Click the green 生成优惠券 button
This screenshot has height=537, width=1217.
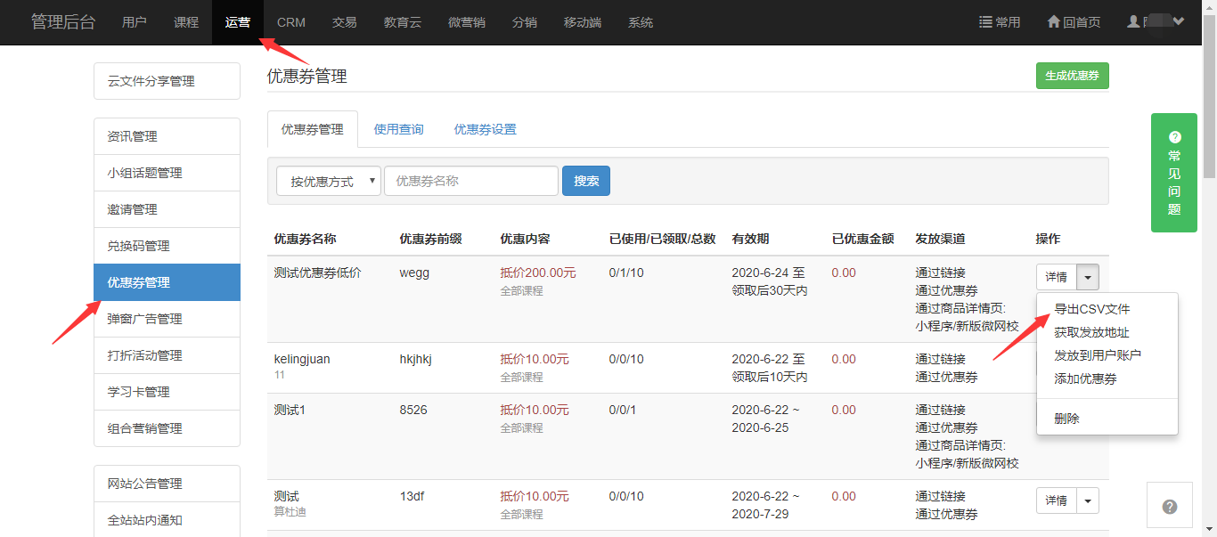tap(1072, 76)
